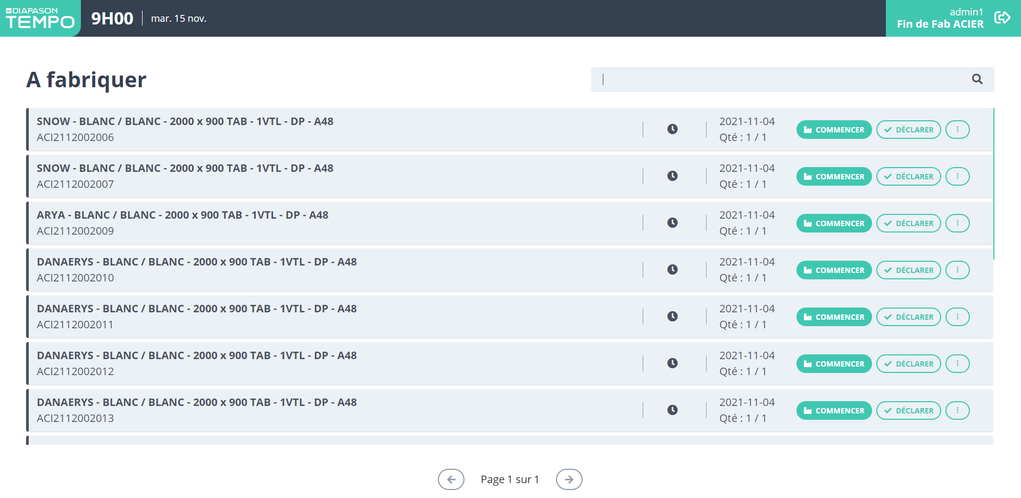This screenshot has width=1021, height=498.
Task: Go to previous page with left arrow
Action: click(x=451, y=479)
